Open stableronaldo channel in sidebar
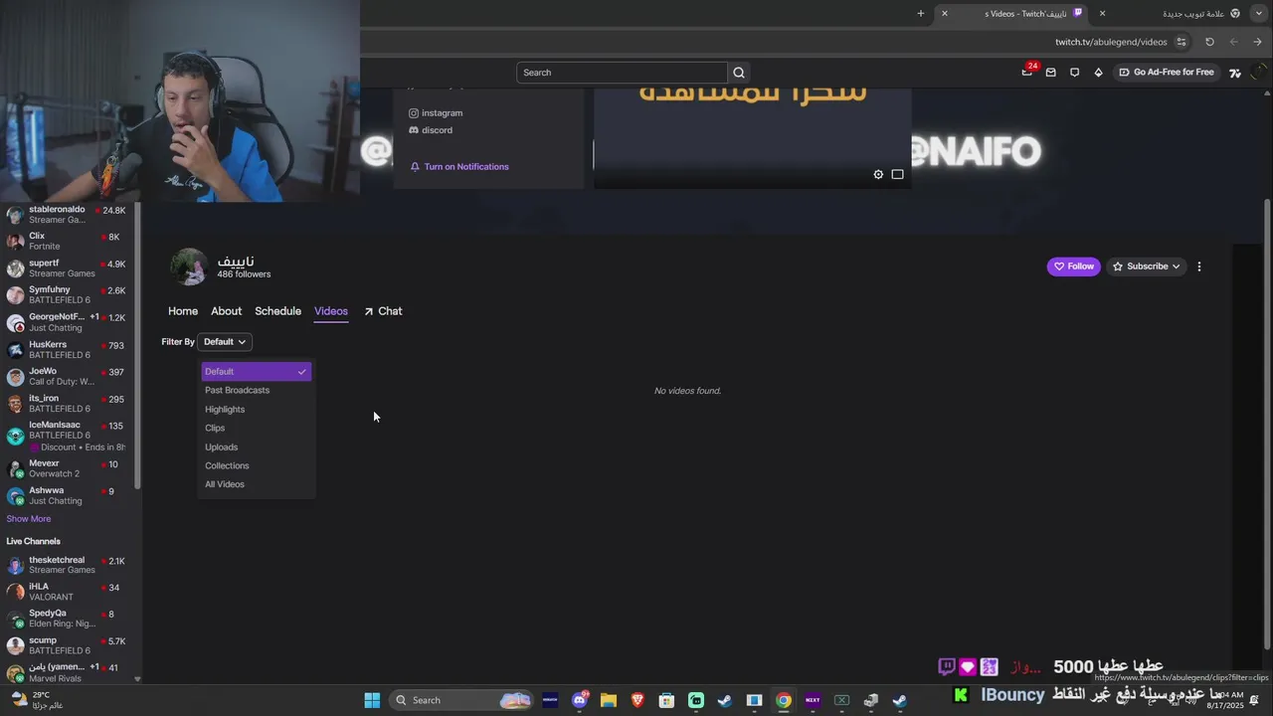The width and height of the screenshot is (1273, 716). tap(68, 215)
